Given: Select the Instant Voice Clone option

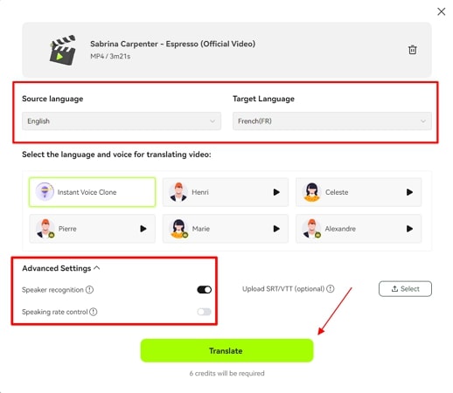Looking at the screenshot, I should click(92, 192).
